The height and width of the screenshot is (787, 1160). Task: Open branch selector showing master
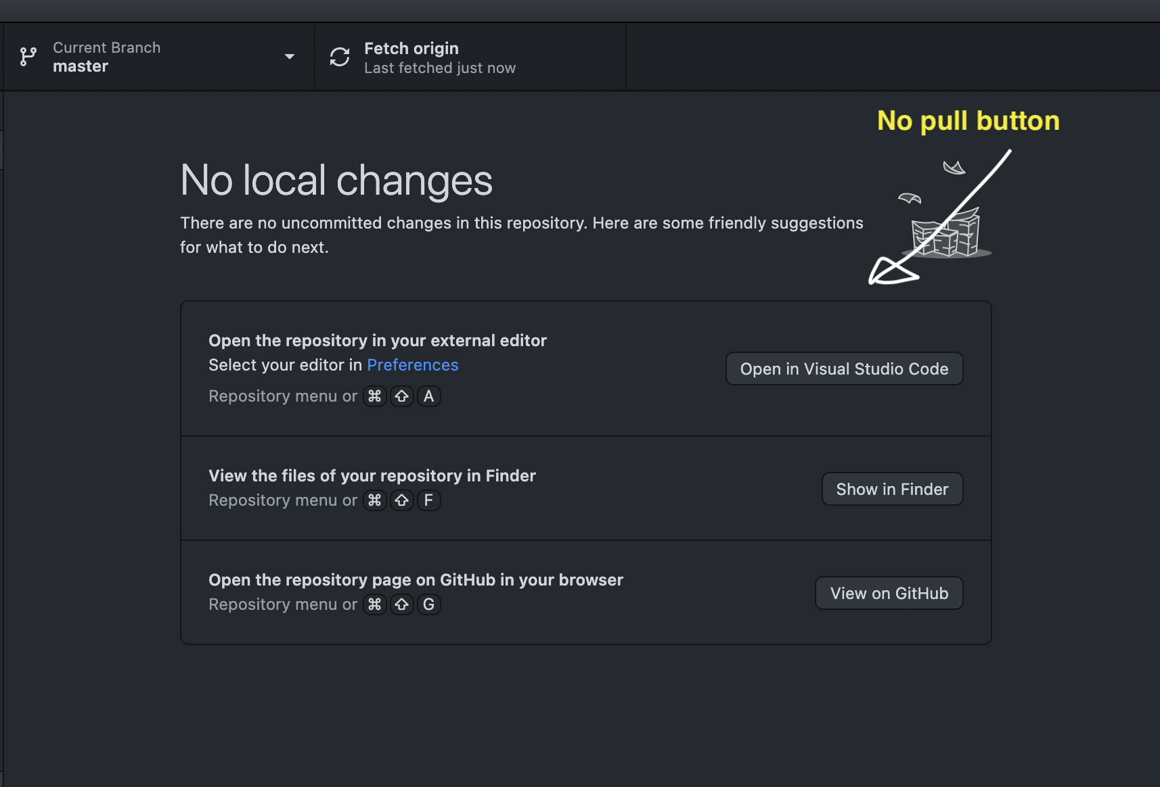[81, 66]
